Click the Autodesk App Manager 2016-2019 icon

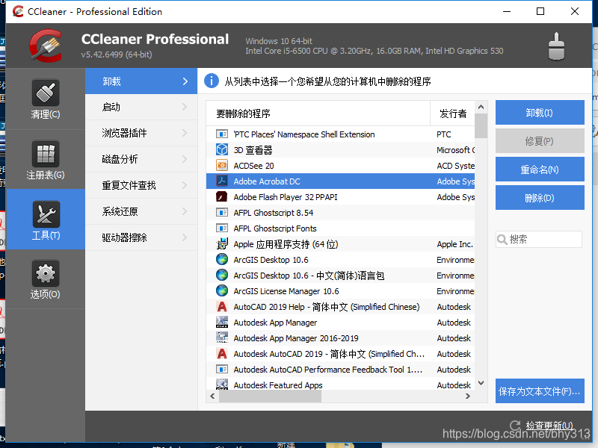click(x=222, y=337)
